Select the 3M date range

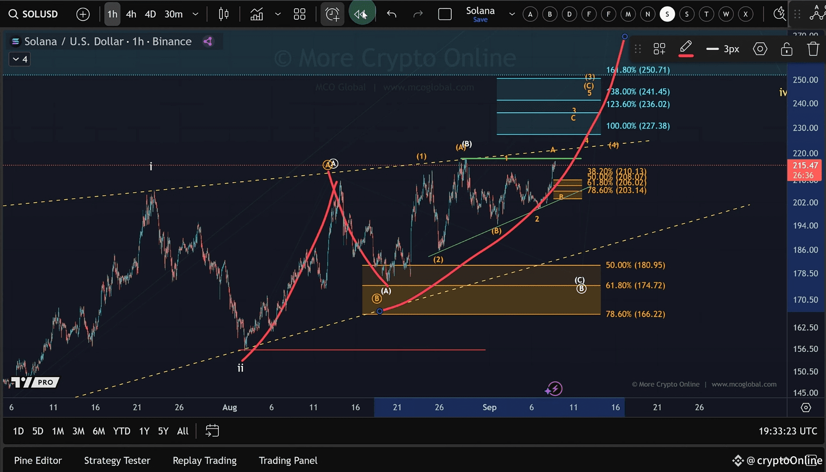pos(78,431)
